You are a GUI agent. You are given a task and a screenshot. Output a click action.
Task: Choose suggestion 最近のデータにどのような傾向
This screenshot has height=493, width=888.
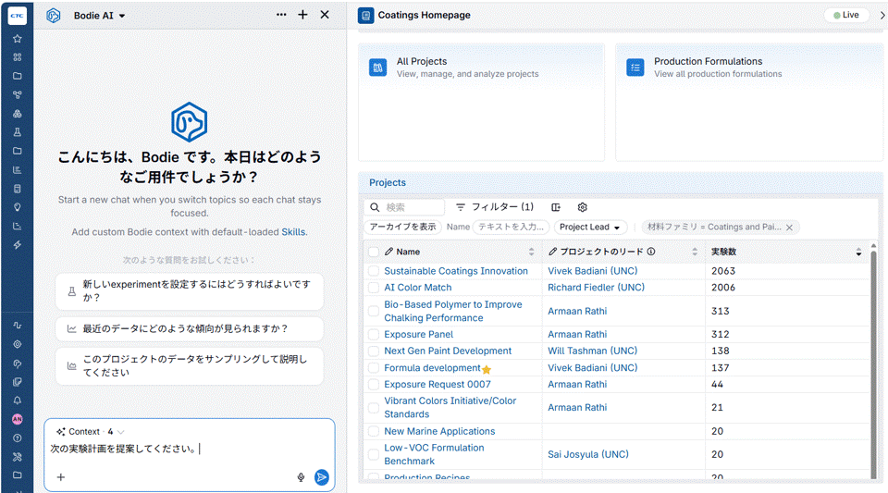[190, 329]
